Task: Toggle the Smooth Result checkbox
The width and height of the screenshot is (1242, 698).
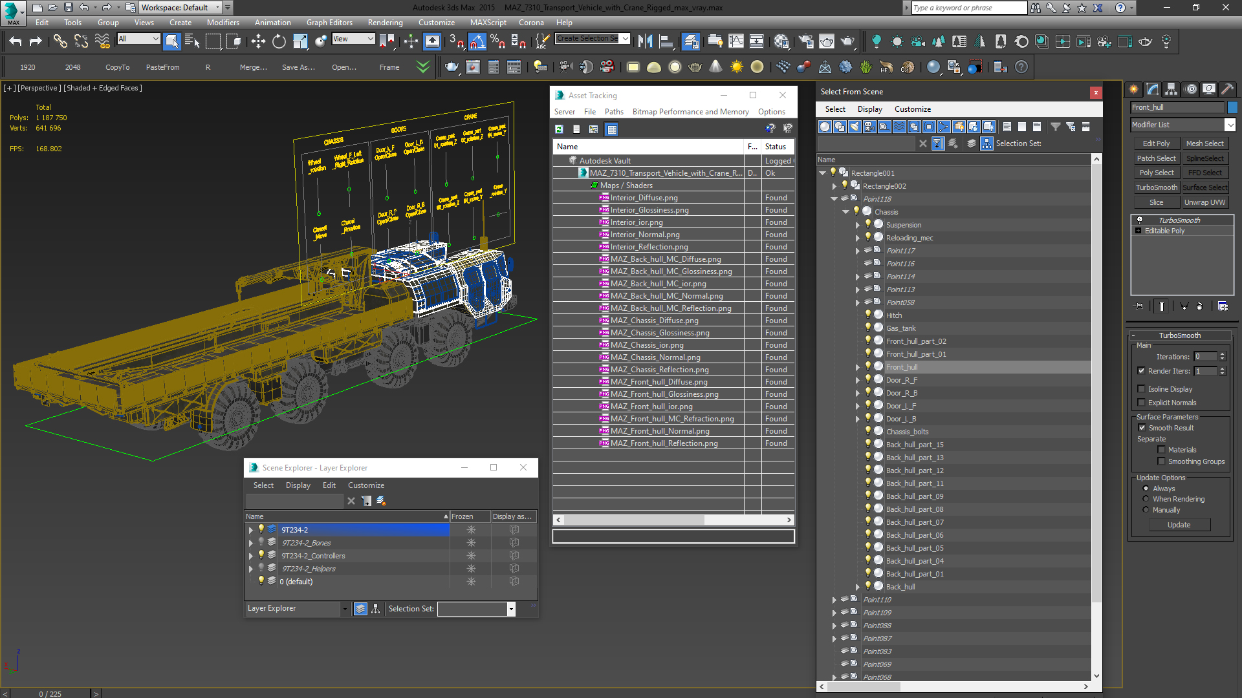Action: [x=1142, y=428]
